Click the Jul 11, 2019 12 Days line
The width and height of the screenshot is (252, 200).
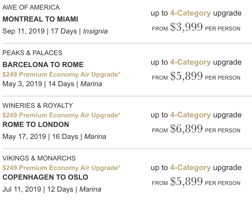(x=52, y=189)
